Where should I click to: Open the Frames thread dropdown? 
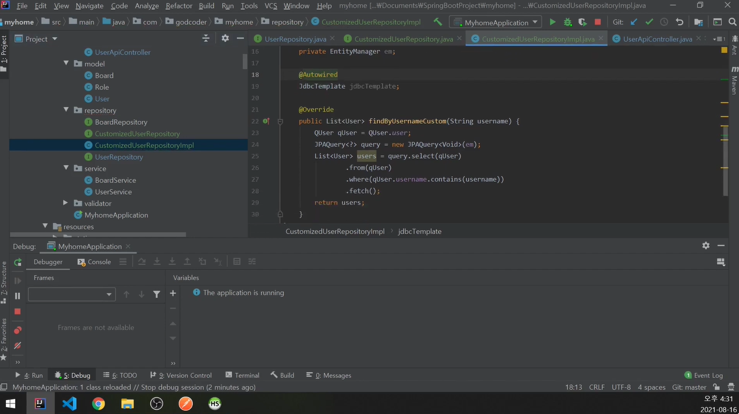pos(71,294)
